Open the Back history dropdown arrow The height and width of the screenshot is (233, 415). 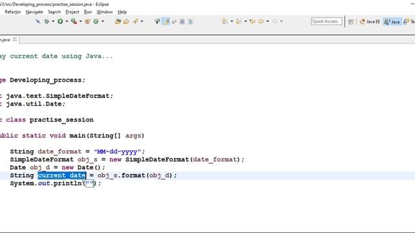point(268,21)
